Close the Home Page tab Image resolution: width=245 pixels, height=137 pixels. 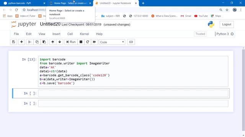(90, 3)
